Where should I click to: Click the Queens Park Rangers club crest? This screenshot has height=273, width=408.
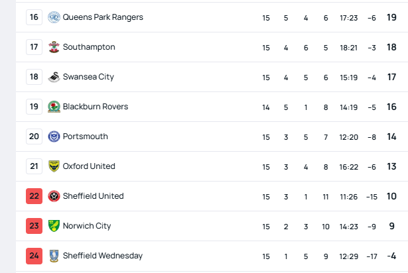[54, 17]
